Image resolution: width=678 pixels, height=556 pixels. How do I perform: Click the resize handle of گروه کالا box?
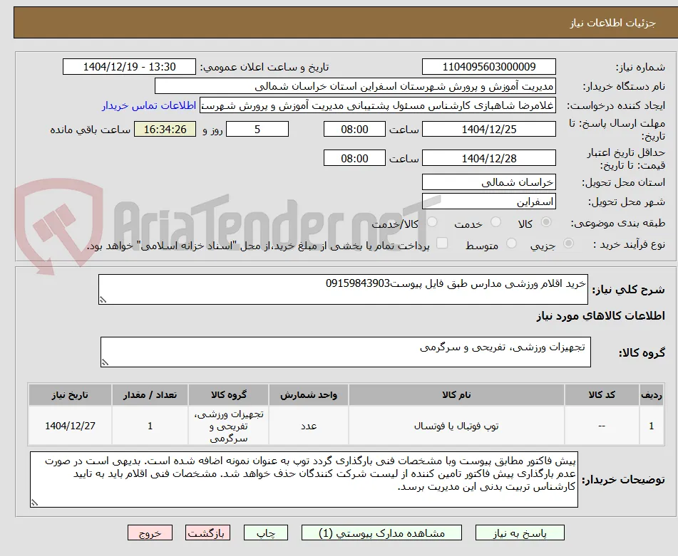(105, 362)
